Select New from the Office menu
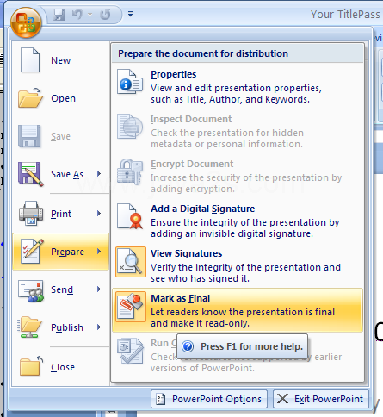The height and width of the screenshot is (417, 383). point(60,60)
